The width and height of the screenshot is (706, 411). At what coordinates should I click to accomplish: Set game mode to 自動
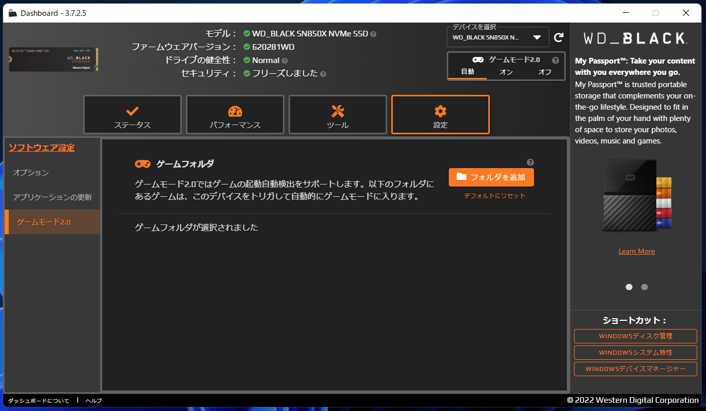(x=467, y=72)
